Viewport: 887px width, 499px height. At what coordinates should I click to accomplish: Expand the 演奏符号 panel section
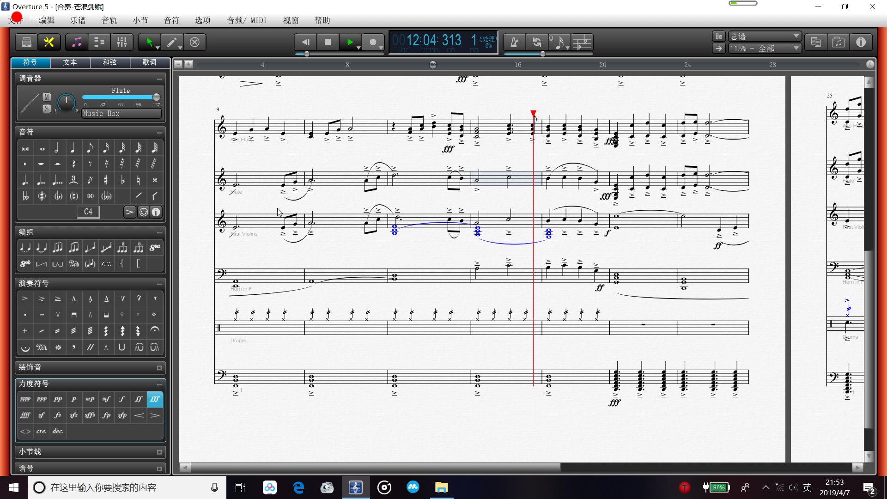tap(159, 283)
